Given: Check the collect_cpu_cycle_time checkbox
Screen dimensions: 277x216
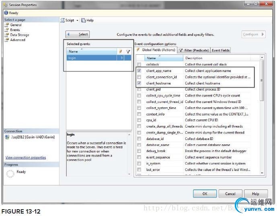Looking at the screenshot, I should [139, 95].
